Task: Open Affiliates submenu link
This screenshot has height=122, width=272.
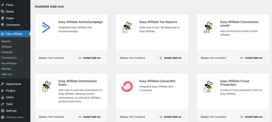Action: [7, 47]
